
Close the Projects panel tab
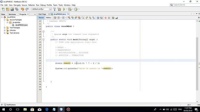click(28, 14)
